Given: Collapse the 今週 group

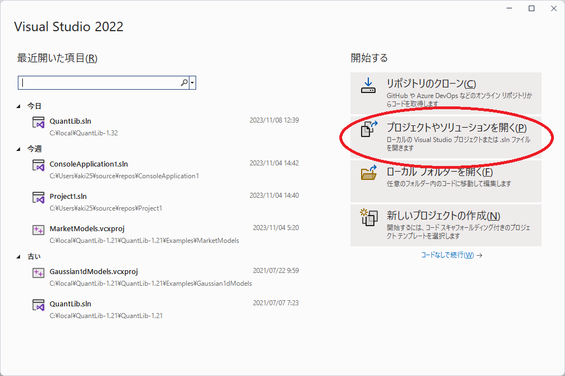Looking at the screenshot, I should pos(18,149).
